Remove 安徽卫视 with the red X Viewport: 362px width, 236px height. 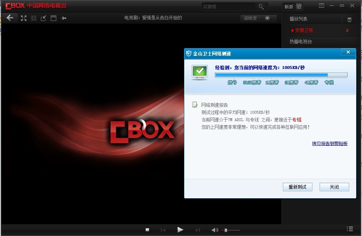pyautogui.click(x=347, y=30)
